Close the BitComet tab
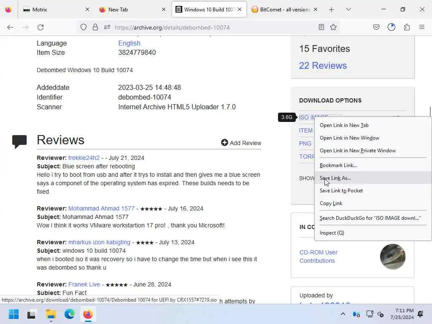 (x=316, y=10)
